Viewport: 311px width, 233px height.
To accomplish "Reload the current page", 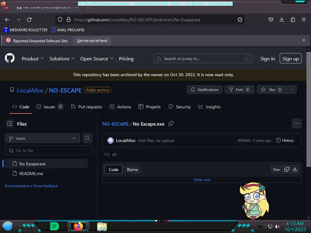I will click(29, 20).
